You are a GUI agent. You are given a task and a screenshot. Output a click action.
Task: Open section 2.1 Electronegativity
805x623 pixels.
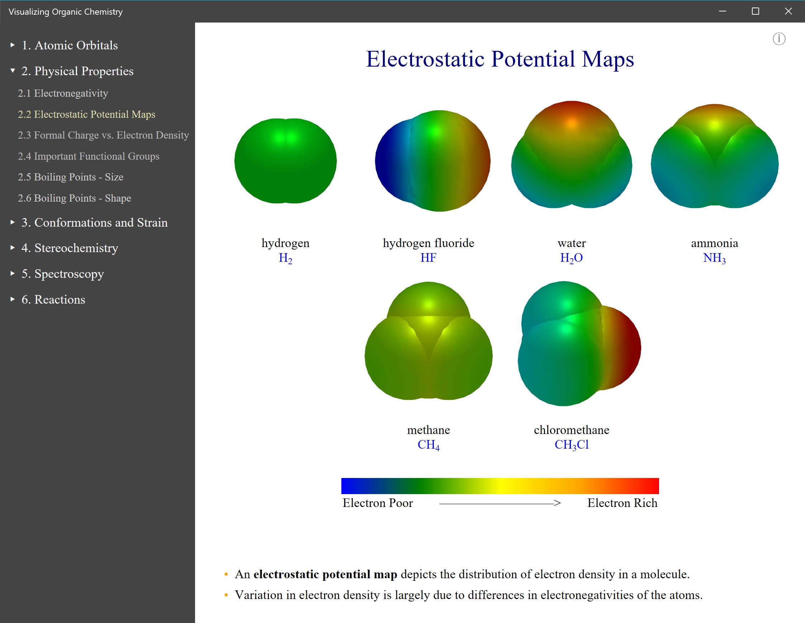click(x=63, y=93)
